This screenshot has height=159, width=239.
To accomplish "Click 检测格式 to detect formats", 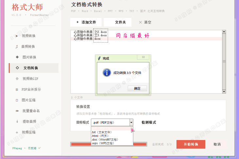I will [x=149, y=122].
